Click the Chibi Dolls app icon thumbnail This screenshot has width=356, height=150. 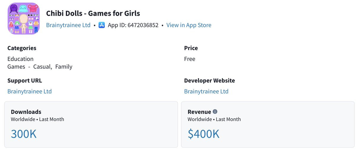[x=23, y=18]
